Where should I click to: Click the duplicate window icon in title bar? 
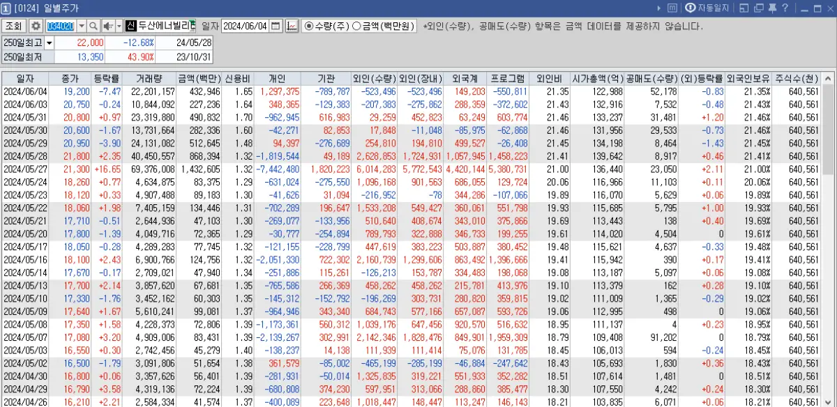click(758, 8)
